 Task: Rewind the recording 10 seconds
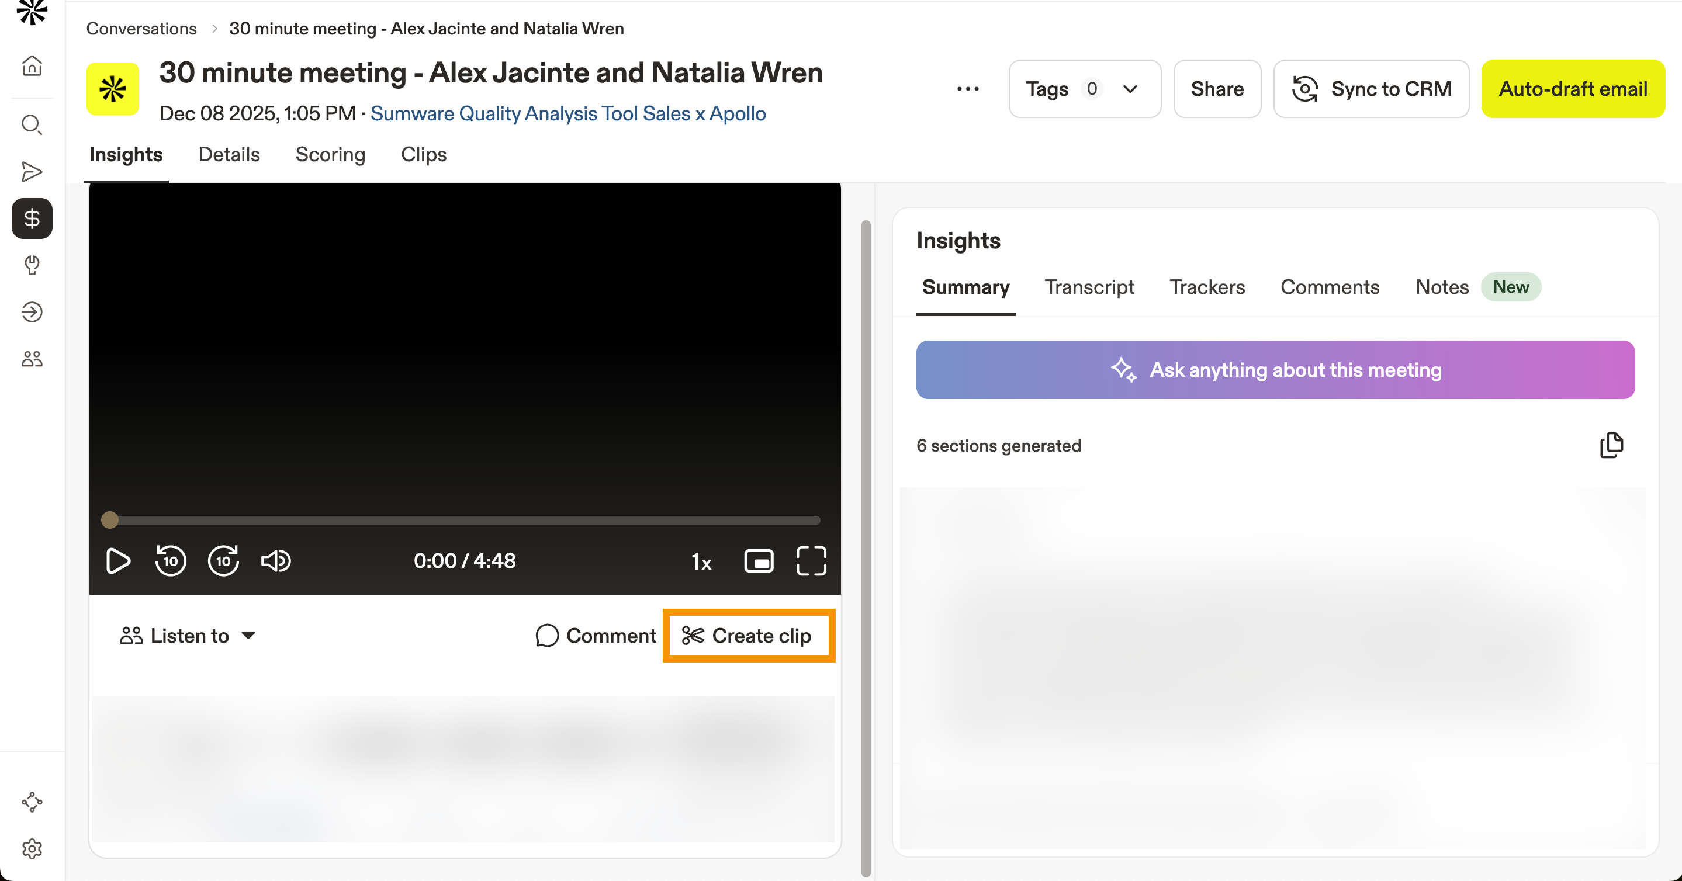click(x=171, y=561)
